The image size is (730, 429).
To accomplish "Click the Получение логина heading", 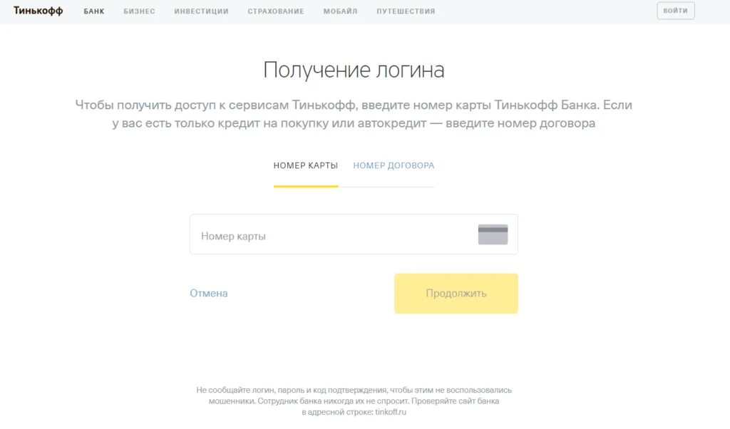I will coord(354,70).
